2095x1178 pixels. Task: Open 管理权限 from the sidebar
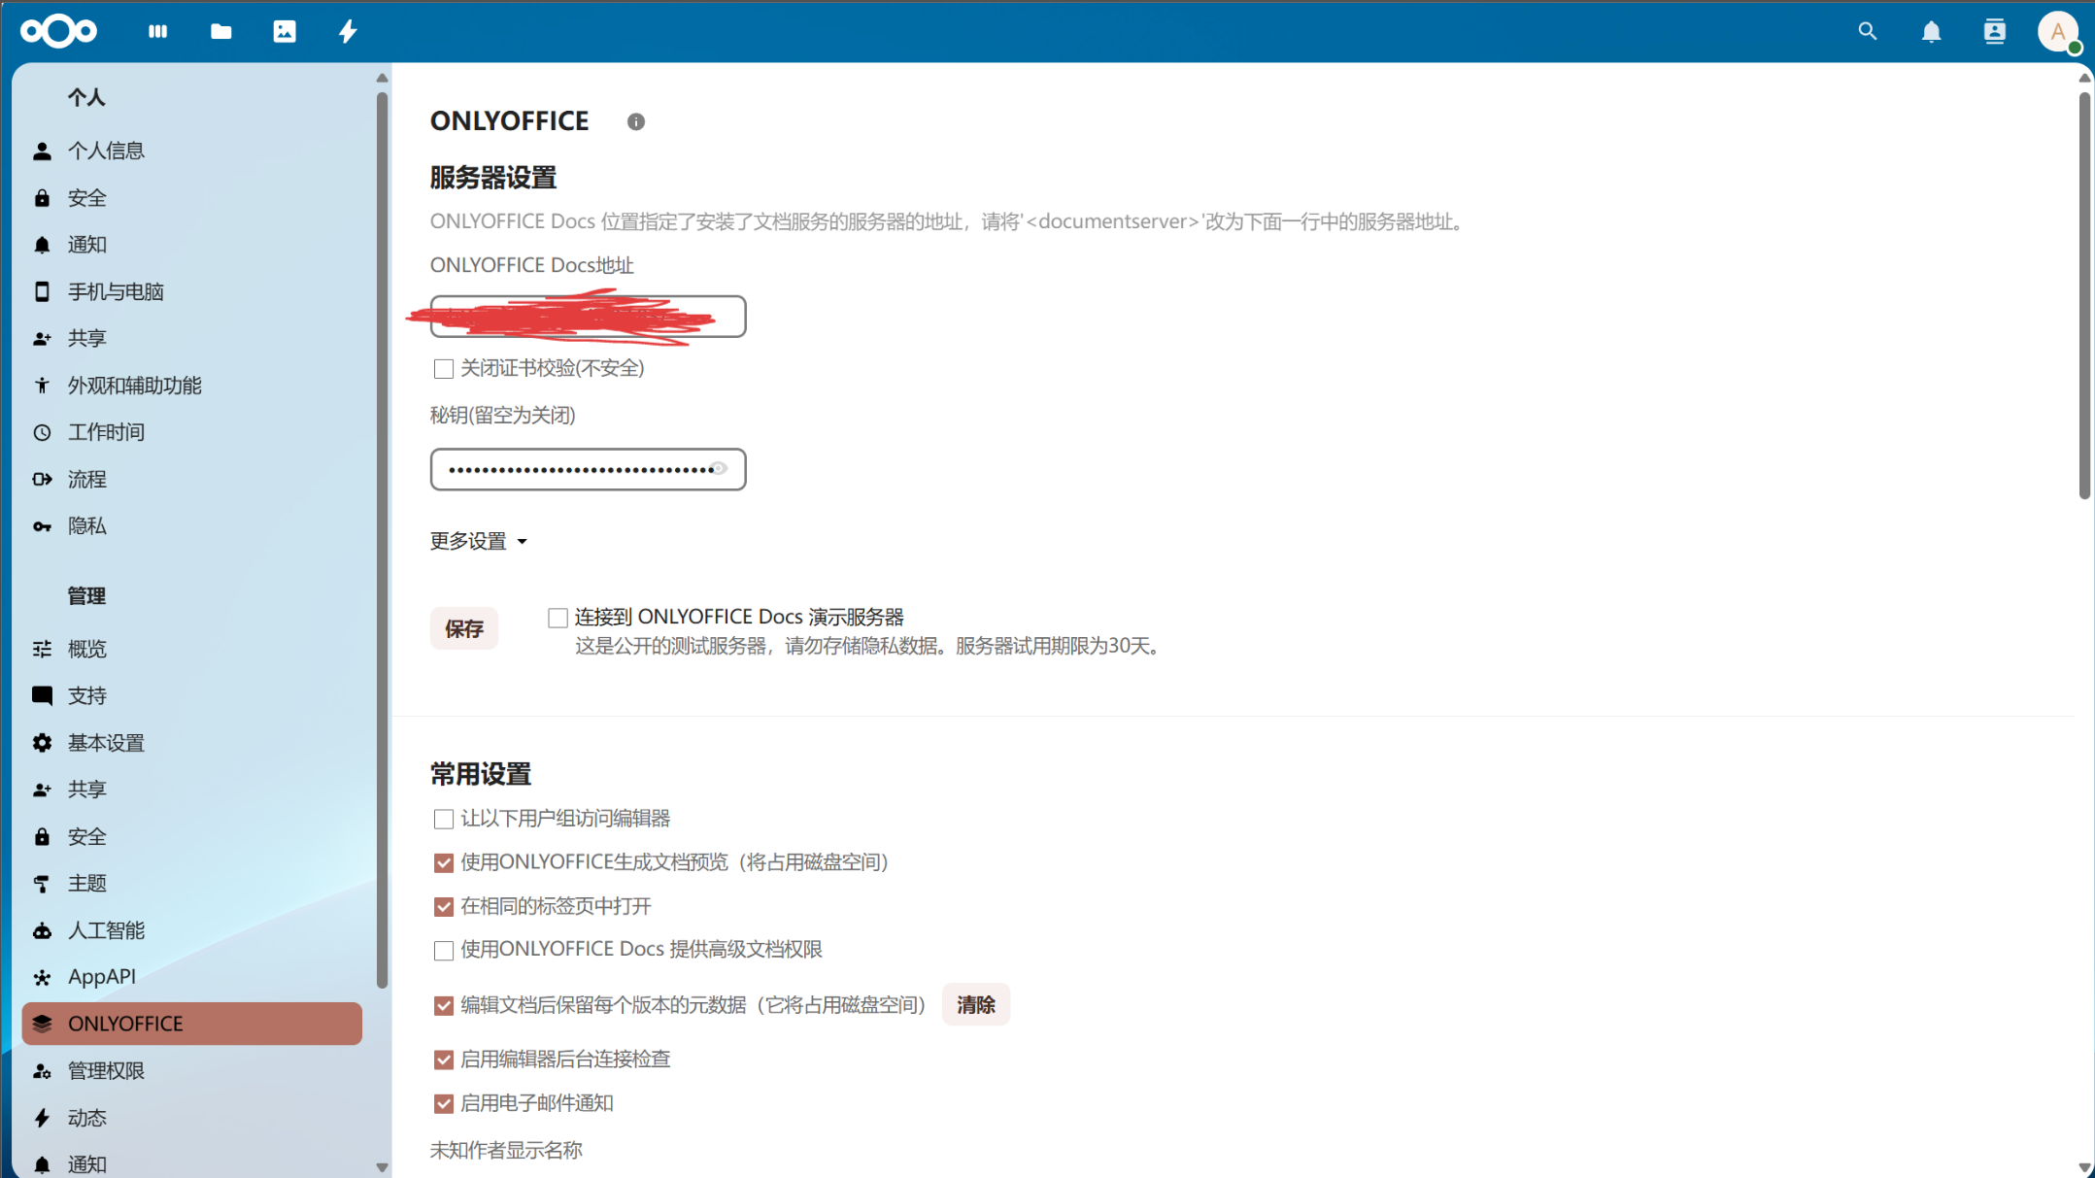point(107,1070)
